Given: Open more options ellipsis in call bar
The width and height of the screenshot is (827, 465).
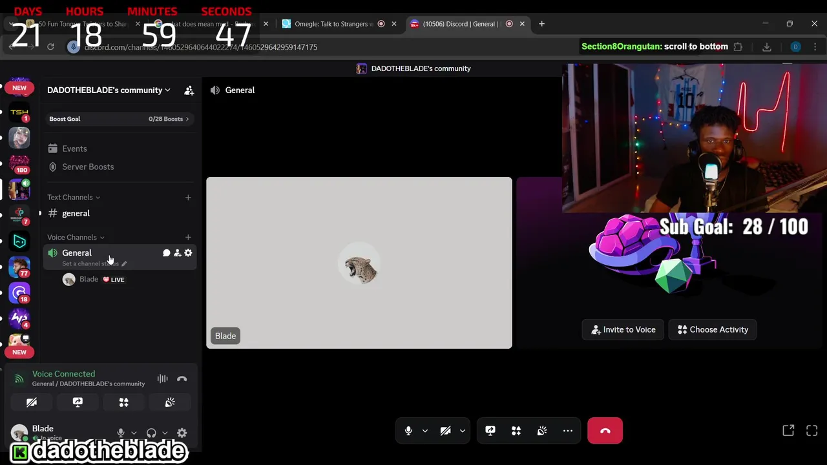Looking at the screenshot, I should [x=568, y=431].
